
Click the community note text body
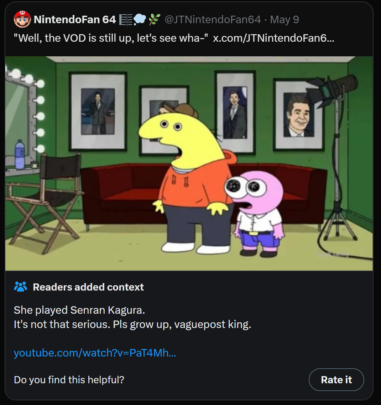(x=132, y=317)
